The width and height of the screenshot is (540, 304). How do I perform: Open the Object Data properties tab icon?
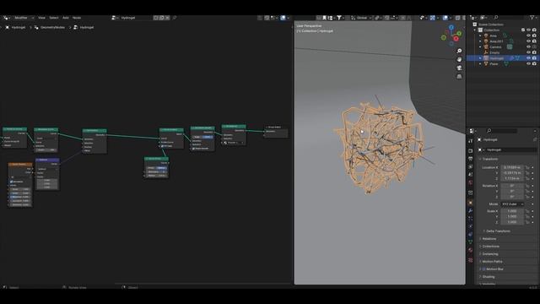[471, 242]
